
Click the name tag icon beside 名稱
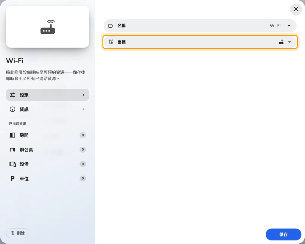point(111,26)
